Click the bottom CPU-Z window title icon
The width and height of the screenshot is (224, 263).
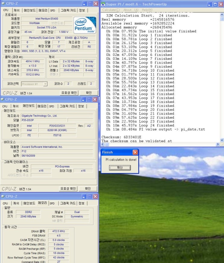(x=3, y=196)
